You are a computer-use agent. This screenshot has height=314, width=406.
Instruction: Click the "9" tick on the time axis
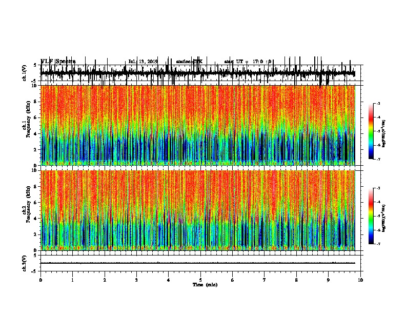tap(328, 280)
